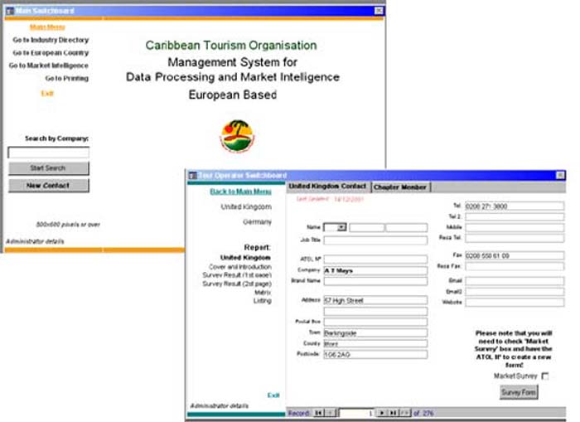The width and height of the screenshot is (580, 422).
Task: Click the Postcode field
Action: (375, 355)
